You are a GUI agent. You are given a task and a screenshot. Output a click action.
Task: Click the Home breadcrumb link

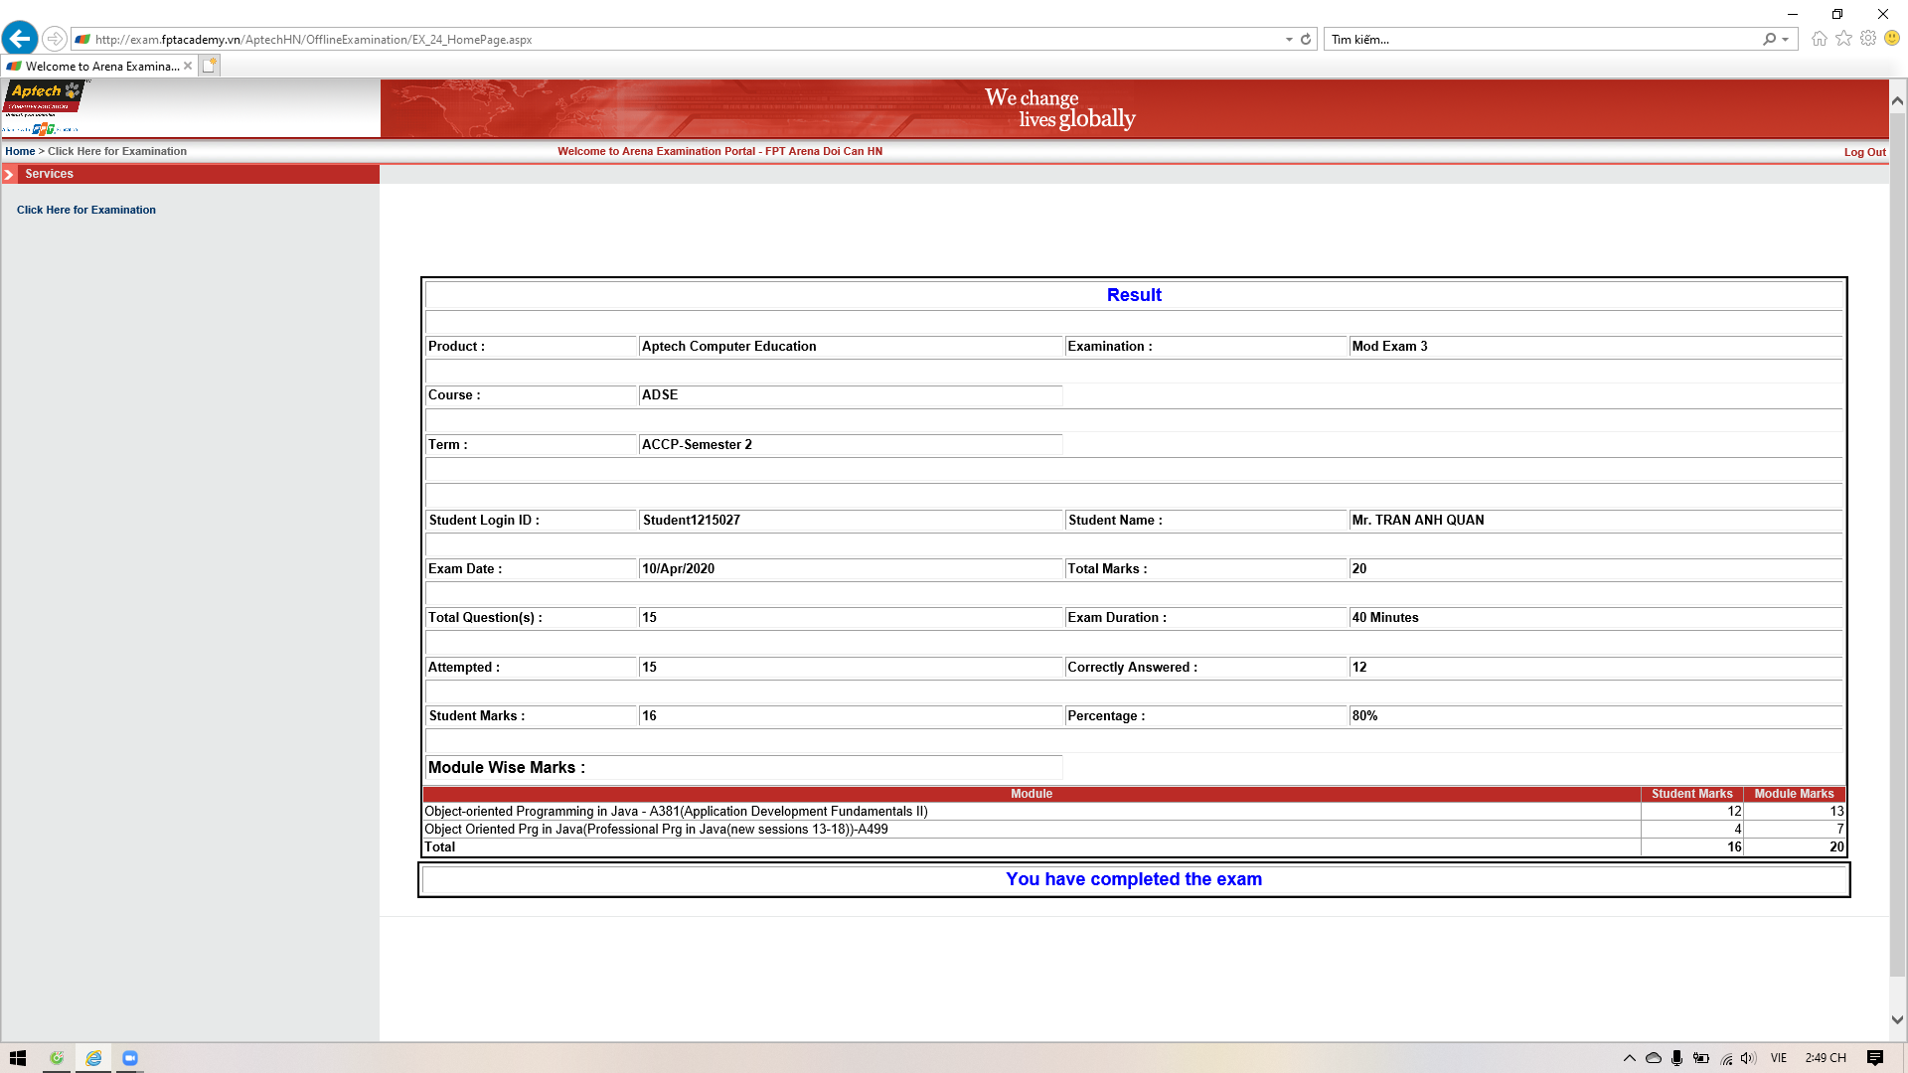20,151
